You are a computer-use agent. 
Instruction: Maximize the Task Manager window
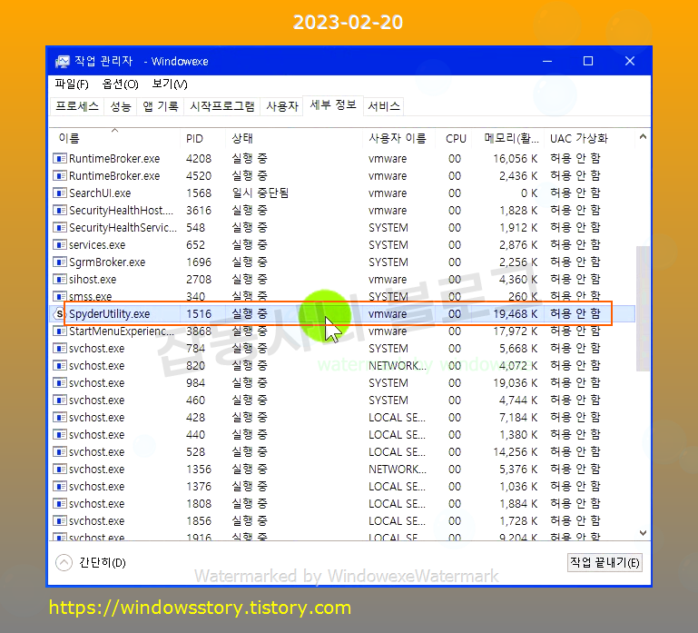(588, 61)
